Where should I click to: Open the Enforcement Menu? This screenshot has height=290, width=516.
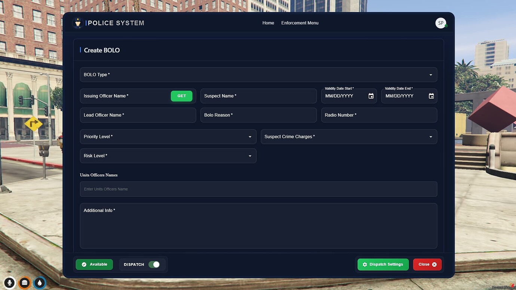pyautogui.click(x=300, y=23)
